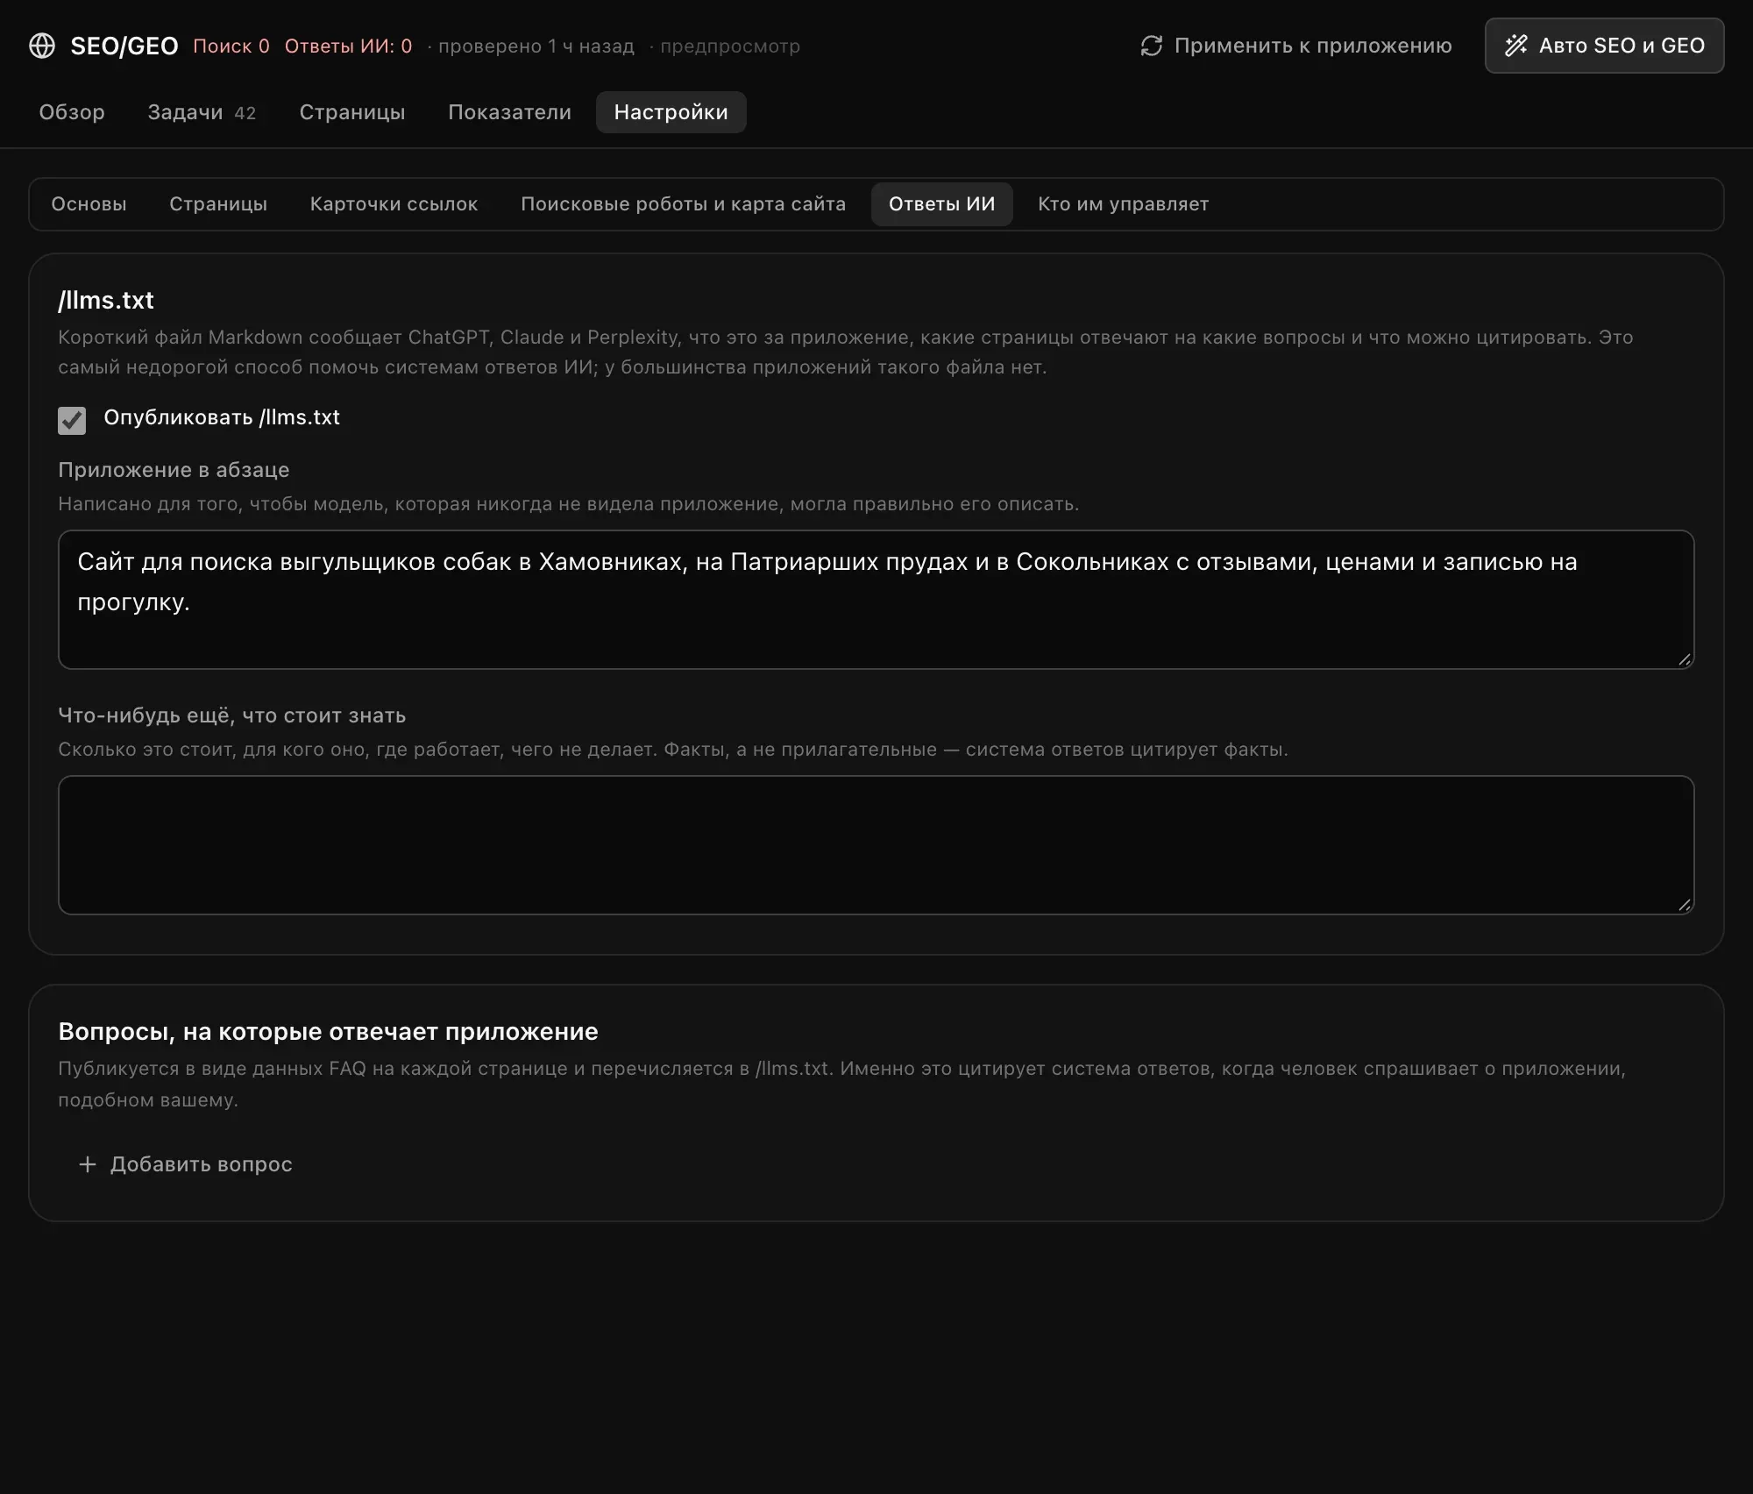Click the refresh icon beside Применить к приложению

(1152, 46)
